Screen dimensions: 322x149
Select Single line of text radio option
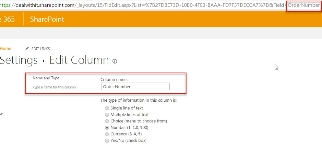coord(107,108)
